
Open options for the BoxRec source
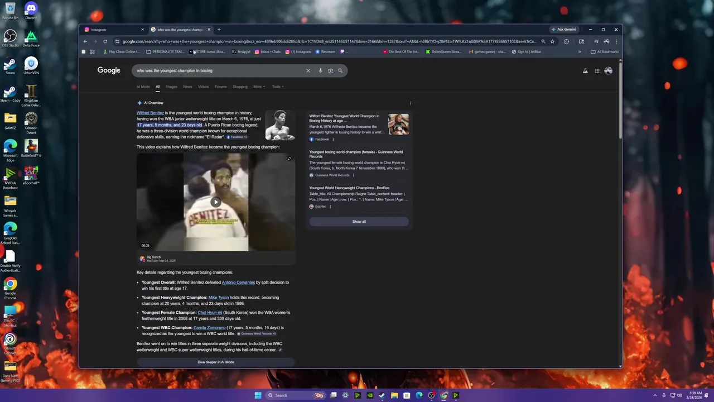tap(330, 207)
